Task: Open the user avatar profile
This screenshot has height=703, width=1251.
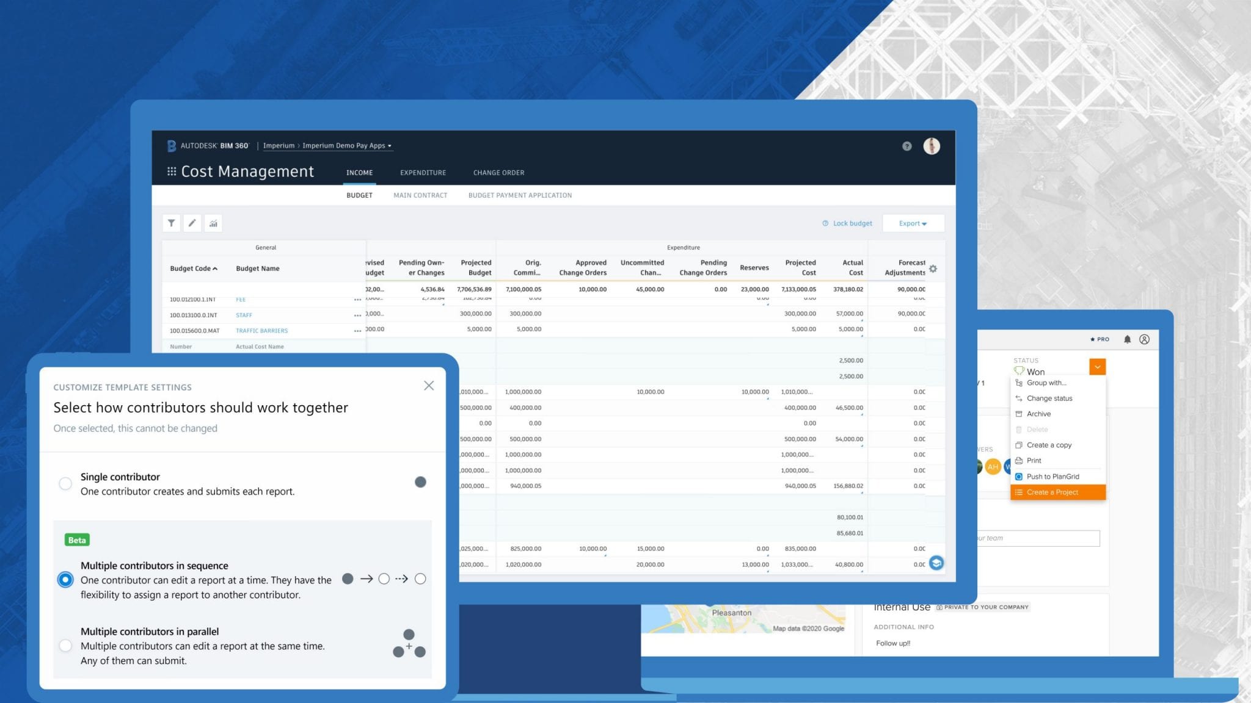Action: [x=931, y=146]
